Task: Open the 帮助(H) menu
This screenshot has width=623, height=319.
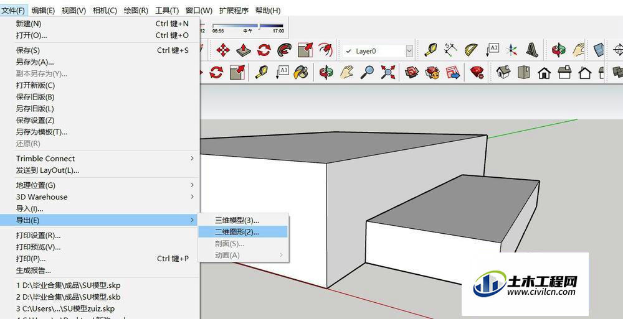Action: coord(268,11)
